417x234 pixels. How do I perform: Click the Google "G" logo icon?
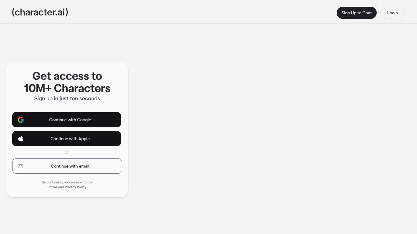pos(21,120)
